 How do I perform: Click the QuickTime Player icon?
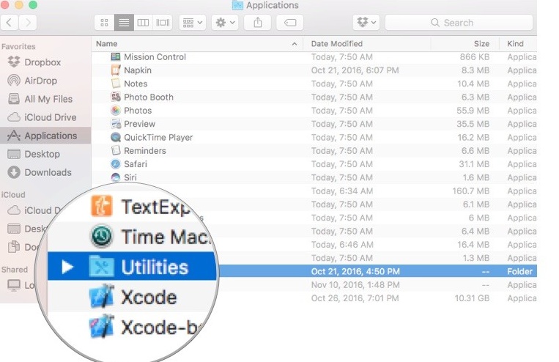click(116, 137)
